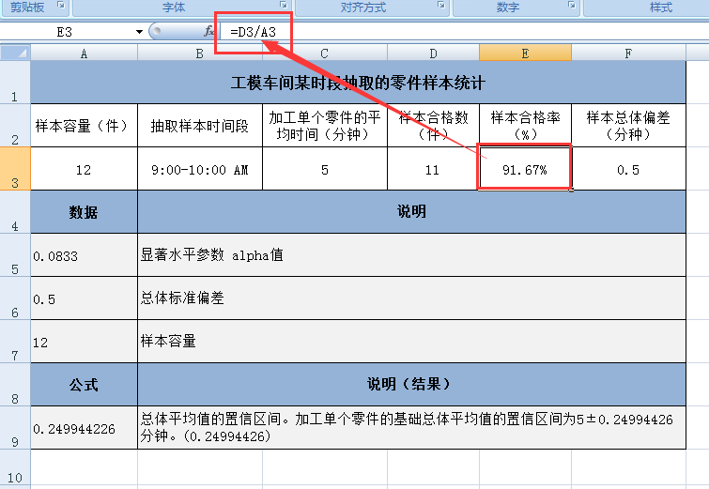The width and height of the screenshot is (709, 489).
Task: Select row 4 header
Action: point(15,211)
